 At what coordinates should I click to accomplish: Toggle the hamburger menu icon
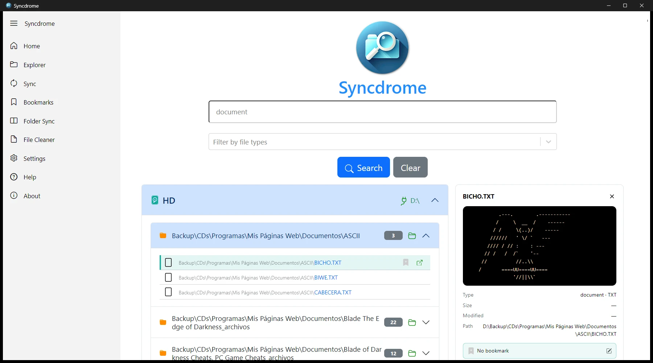[14, 23]
